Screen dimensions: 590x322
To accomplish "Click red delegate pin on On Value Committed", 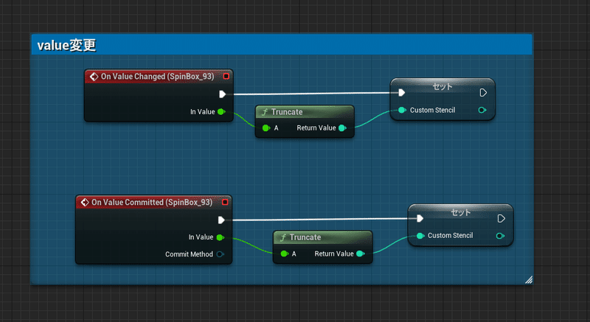I will point(225,202).
